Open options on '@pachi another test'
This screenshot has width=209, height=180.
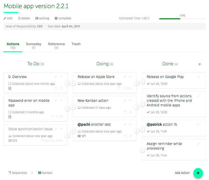coord(130,124)
